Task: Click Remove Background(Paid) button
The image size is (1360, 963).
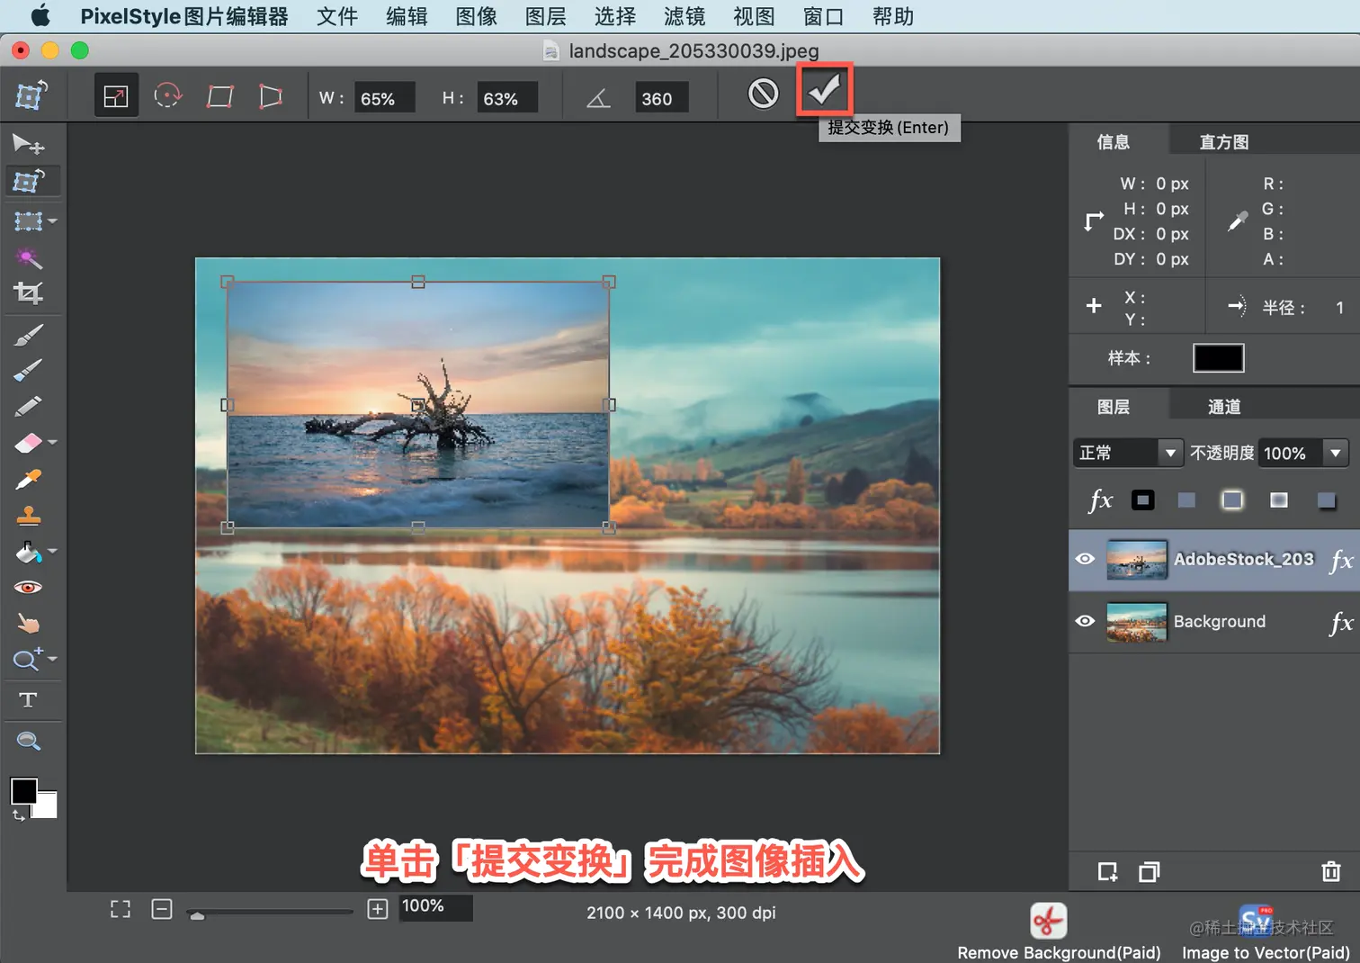Action: [x=1058, y=932]
